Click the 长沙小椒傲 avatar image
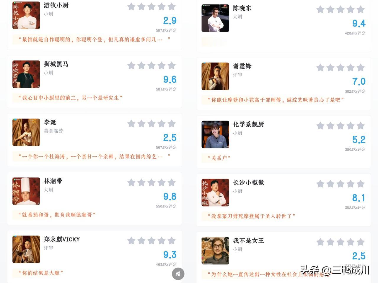Screen dimensions: 378x283 click(215, 192)
